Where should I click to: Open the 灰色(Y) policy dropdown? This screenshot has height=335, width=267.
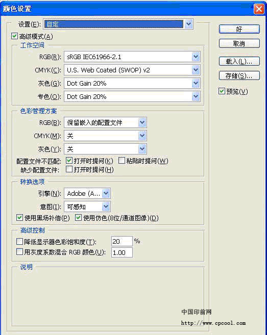point(105,149)
